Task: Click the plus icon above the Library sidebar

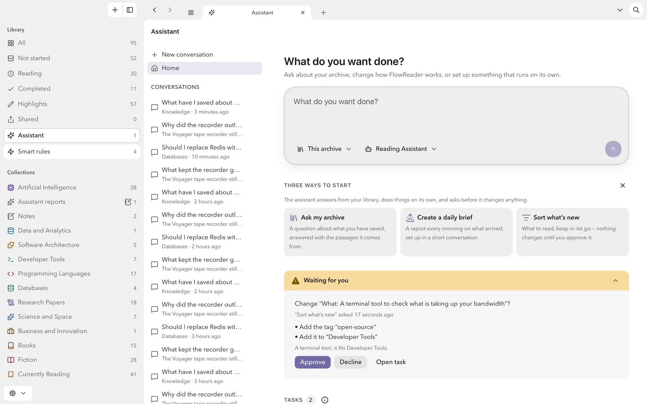Action: click(x=115, y=10)
